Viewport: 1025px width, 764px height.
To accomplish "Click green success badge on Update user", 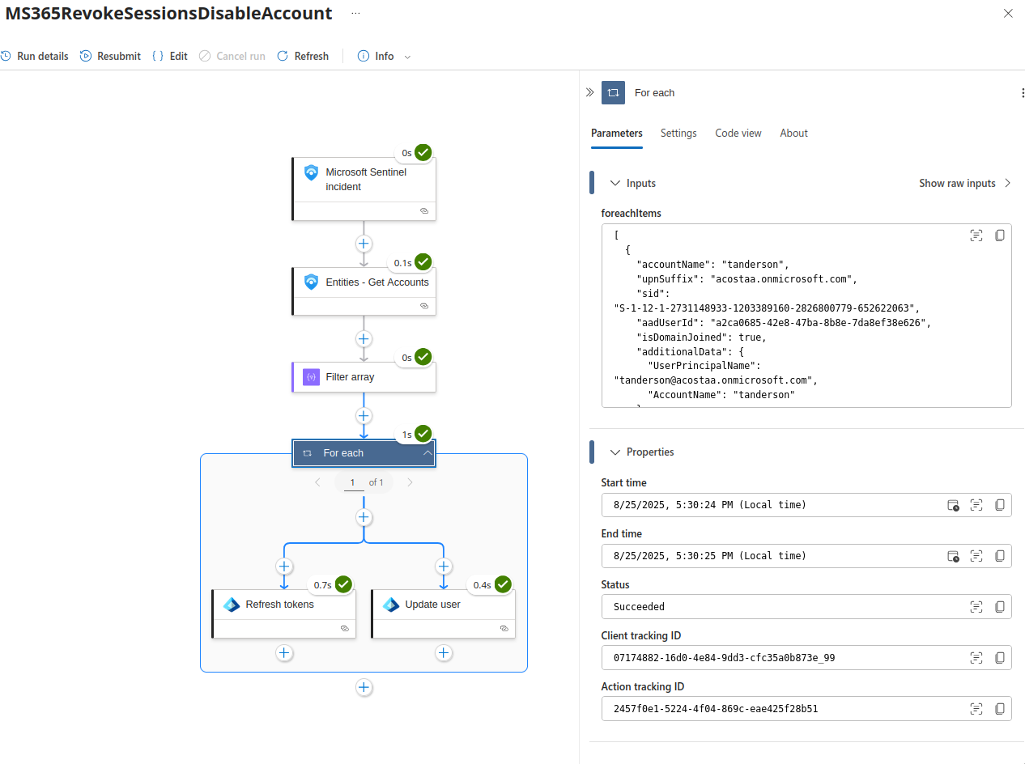I will coord(503,584).
